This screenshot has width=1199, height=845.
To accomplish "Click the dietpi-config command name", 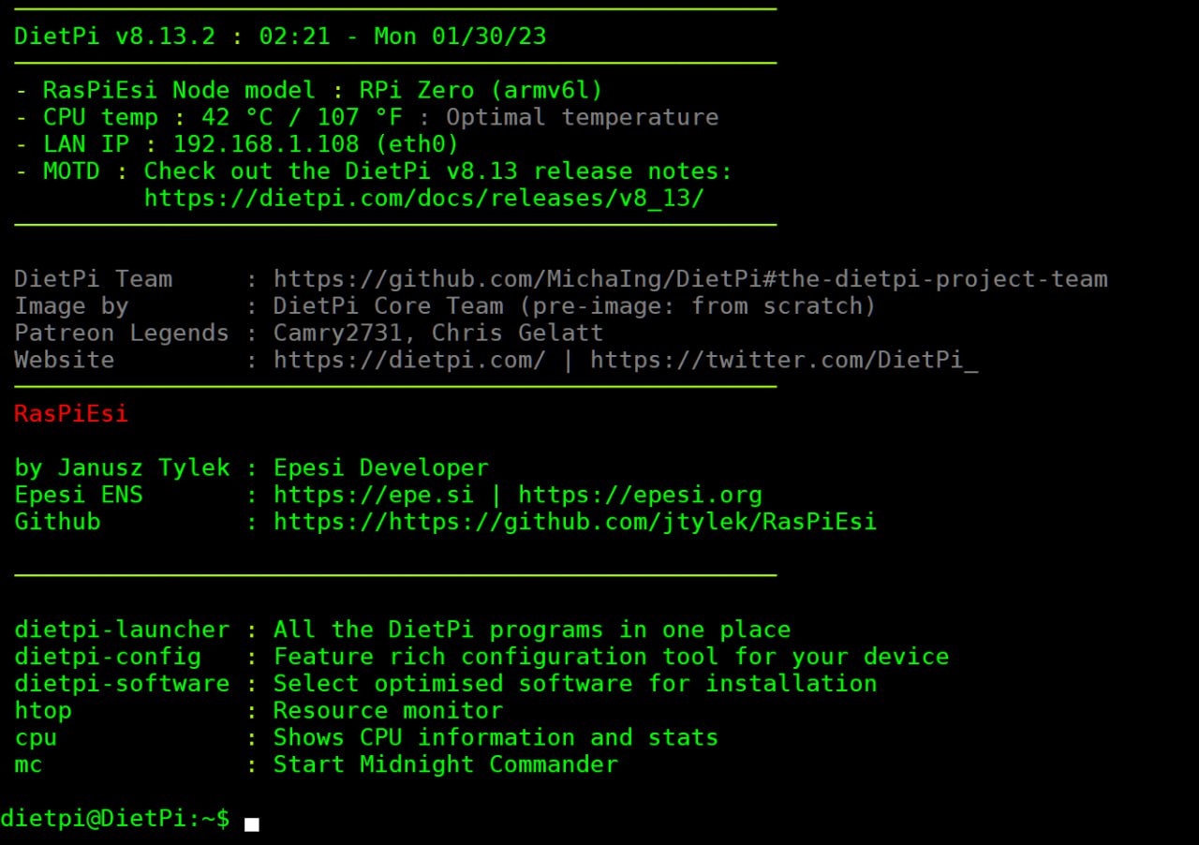I will click(x=108, y=657).
